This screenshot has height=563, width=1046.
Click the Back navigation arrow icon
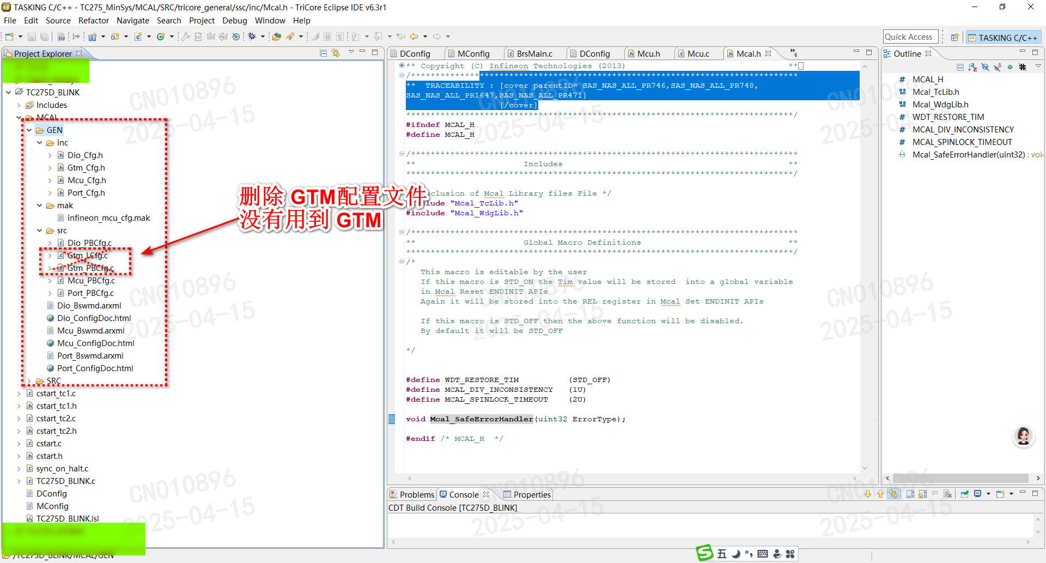pos(414,37)
